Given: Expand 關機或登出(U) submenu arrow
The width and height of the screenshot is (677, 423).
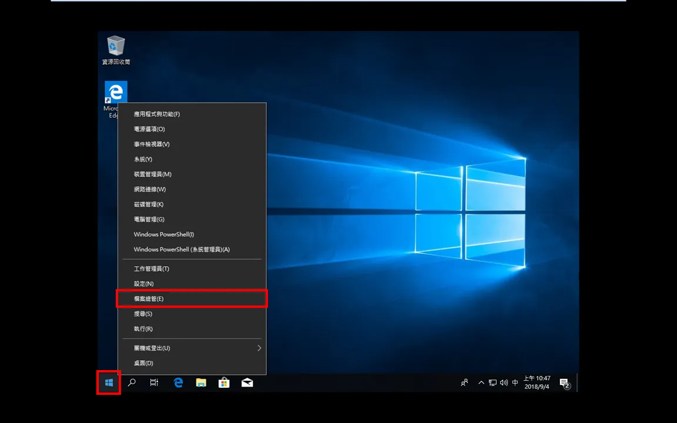Looking at the screenshot, I should 259,348.
